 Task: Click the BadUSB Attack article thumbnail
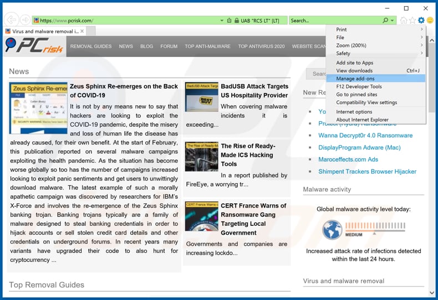[202, 97]
